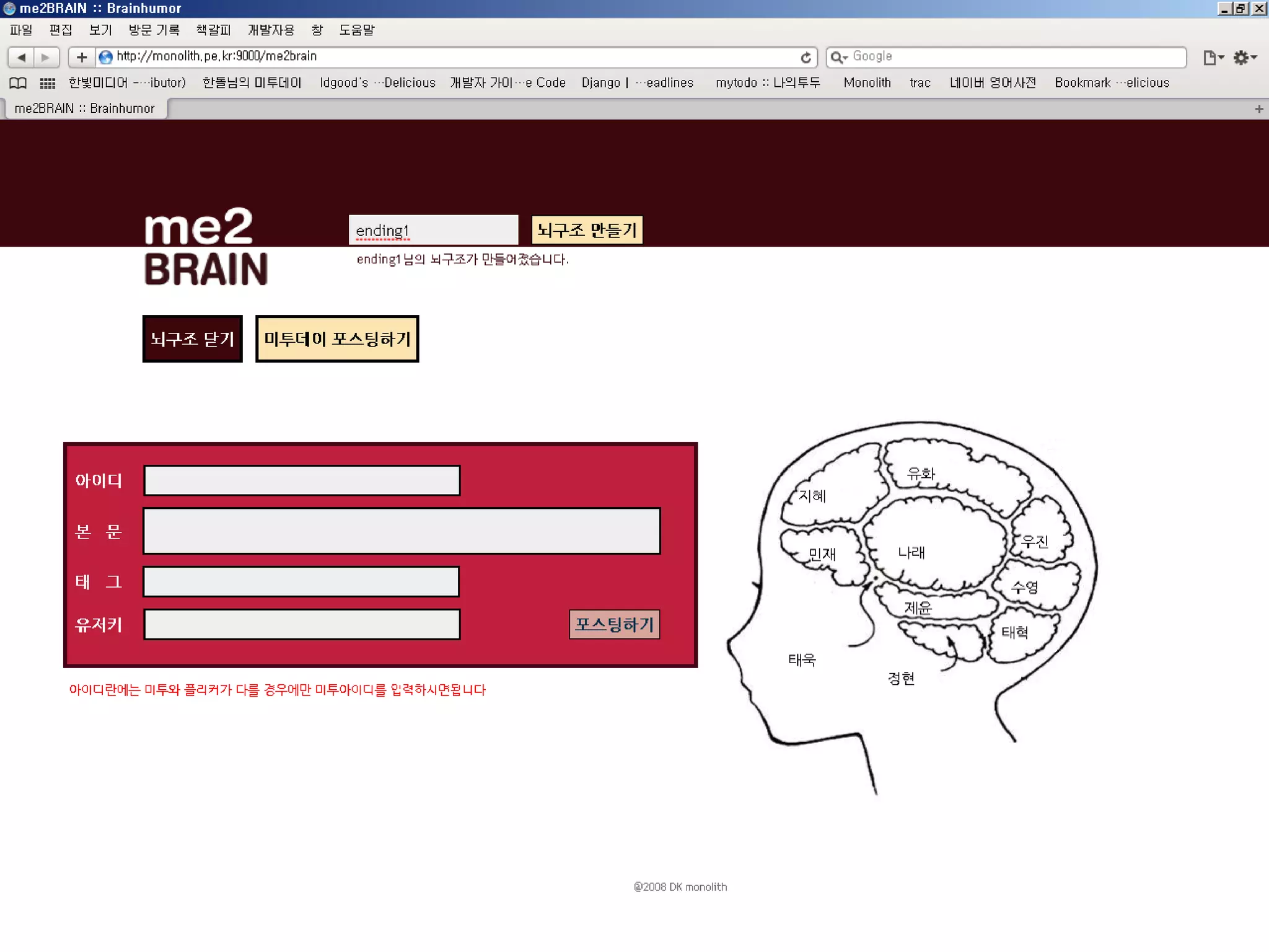Click the address bar URL field
This screenshot has width=1269, height=952.
pyautogui.click(x=455, y=56)
